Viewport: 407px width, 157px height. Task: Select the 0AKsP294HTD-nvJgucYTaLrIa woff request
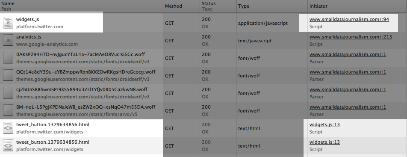point(80,54)
